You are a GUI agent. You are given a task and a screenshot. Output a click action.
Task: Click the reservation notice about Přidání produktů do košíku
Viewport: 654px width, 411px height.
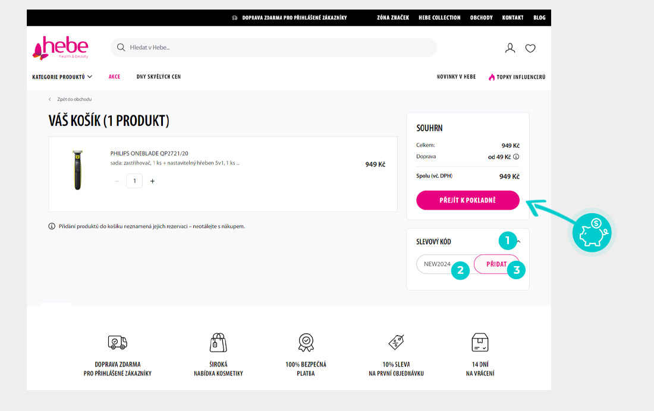152,226
